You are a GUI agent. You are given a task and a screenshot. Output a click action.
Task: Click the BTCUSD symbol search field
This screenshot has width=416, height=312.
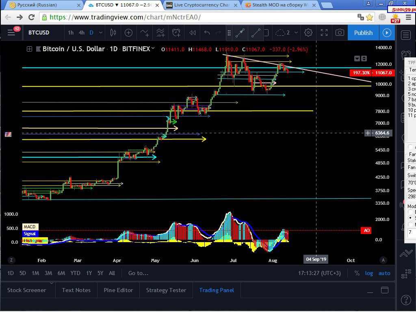coord(39,32)
